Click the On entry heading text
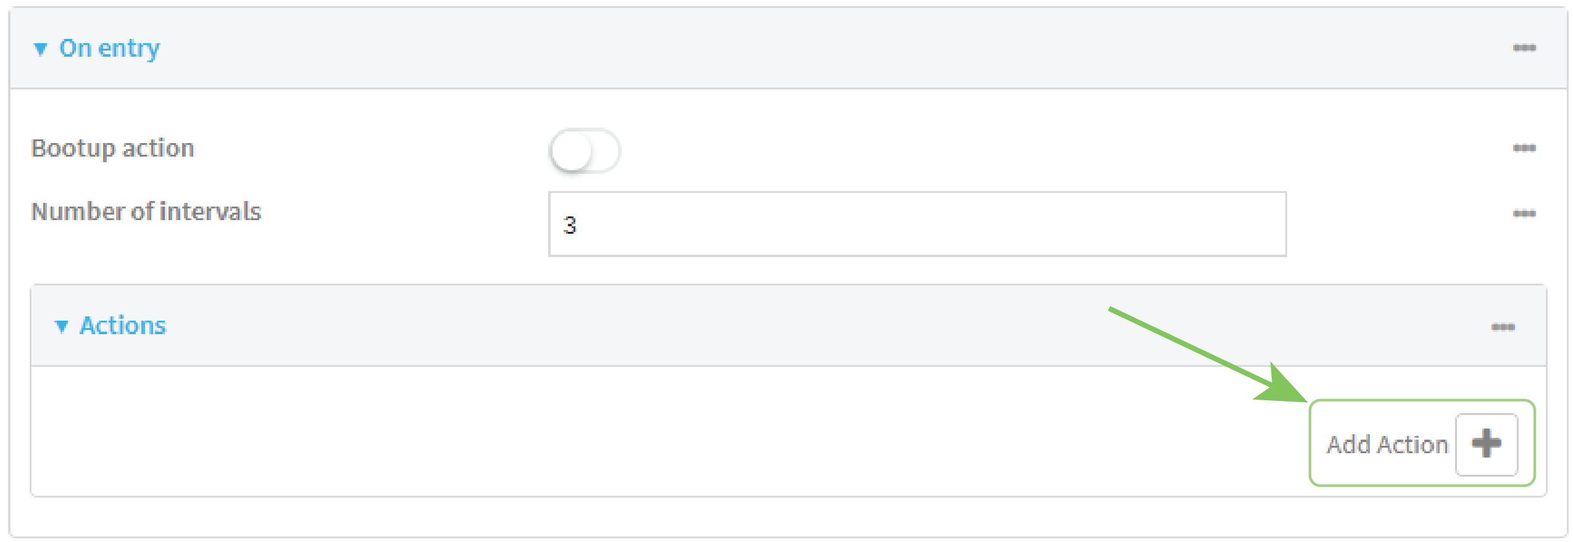This screenshot has width=1573, height=542. pyautogui.click(x=109, y=48)
